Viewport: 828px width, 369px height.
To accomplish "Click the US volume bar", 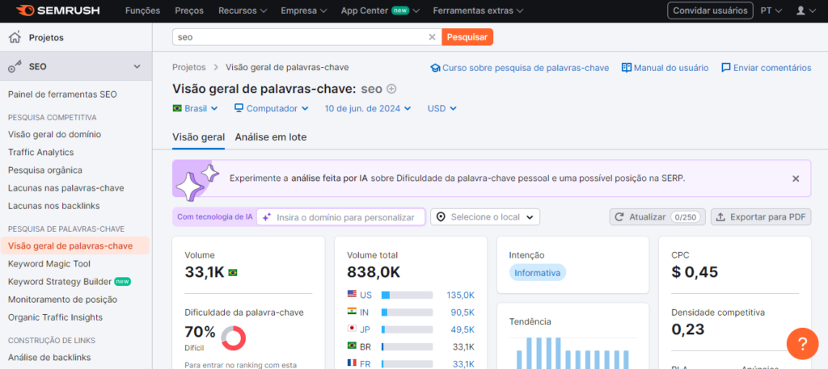I will pyautogui.click(x=408, y=295).
